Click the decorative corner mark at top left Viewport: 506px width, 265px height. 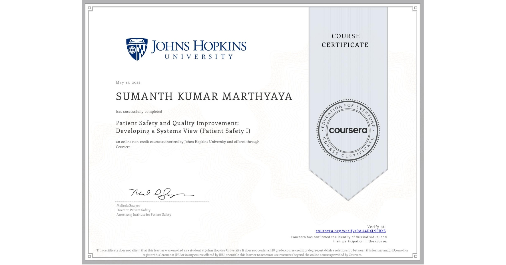[89, 8]
